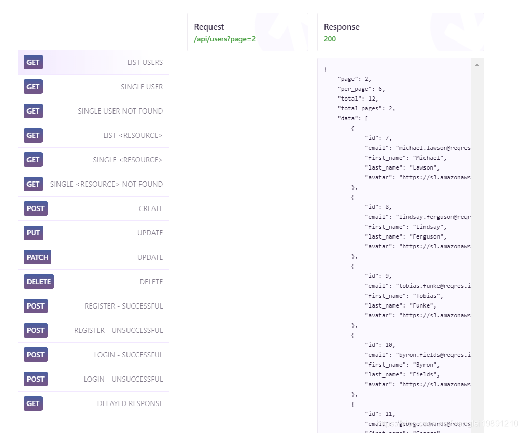
Task: Click the /api/users?page=2 request link
Action: coord(224,39)
